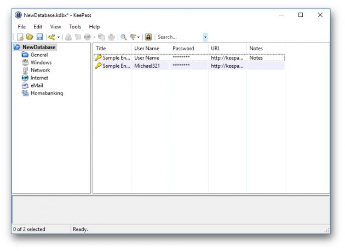Sort entries by the Notes column header
The image size is (345, 251).
pos(266,48)
